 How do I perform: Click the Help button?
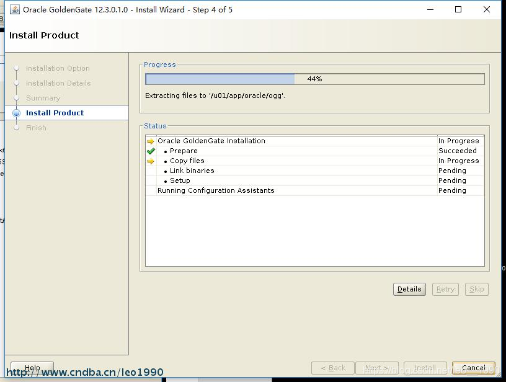pyautogui.click(x=32, y=368)
